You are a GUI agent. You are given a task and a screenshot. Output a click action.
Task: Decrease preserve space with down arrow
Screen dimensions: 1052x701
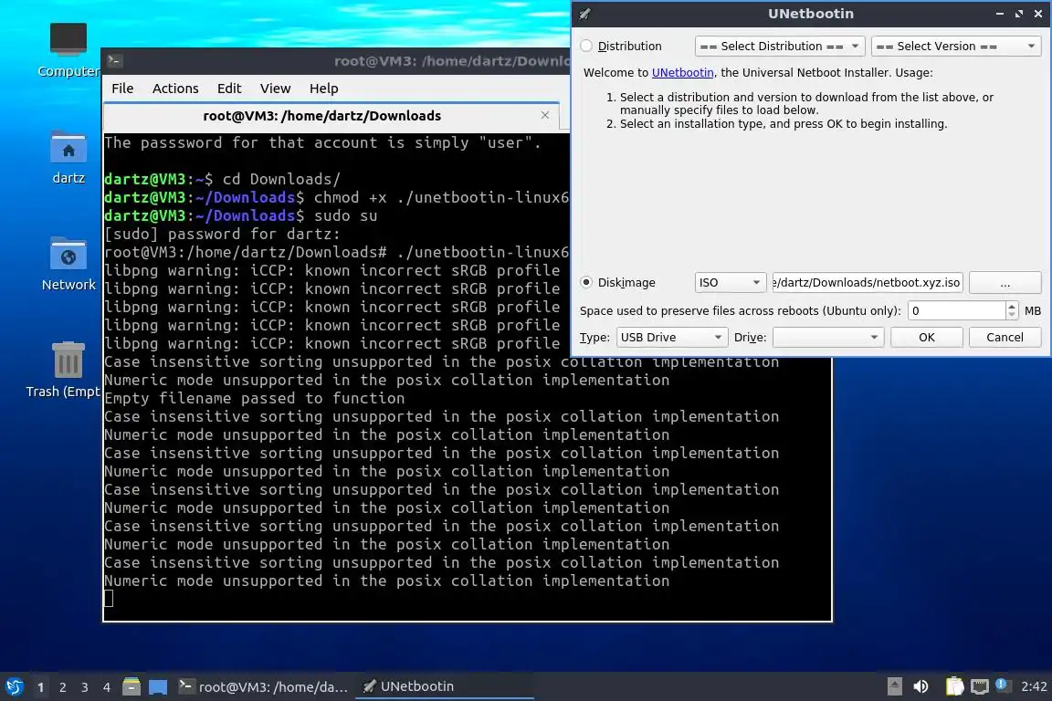(1012, 315)
